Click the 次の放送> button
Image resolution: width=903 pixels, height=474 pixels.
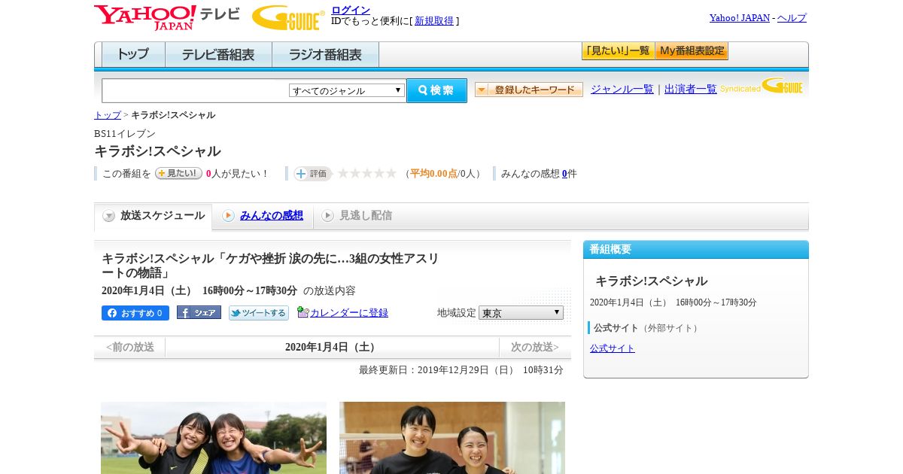tap(535, 347)
